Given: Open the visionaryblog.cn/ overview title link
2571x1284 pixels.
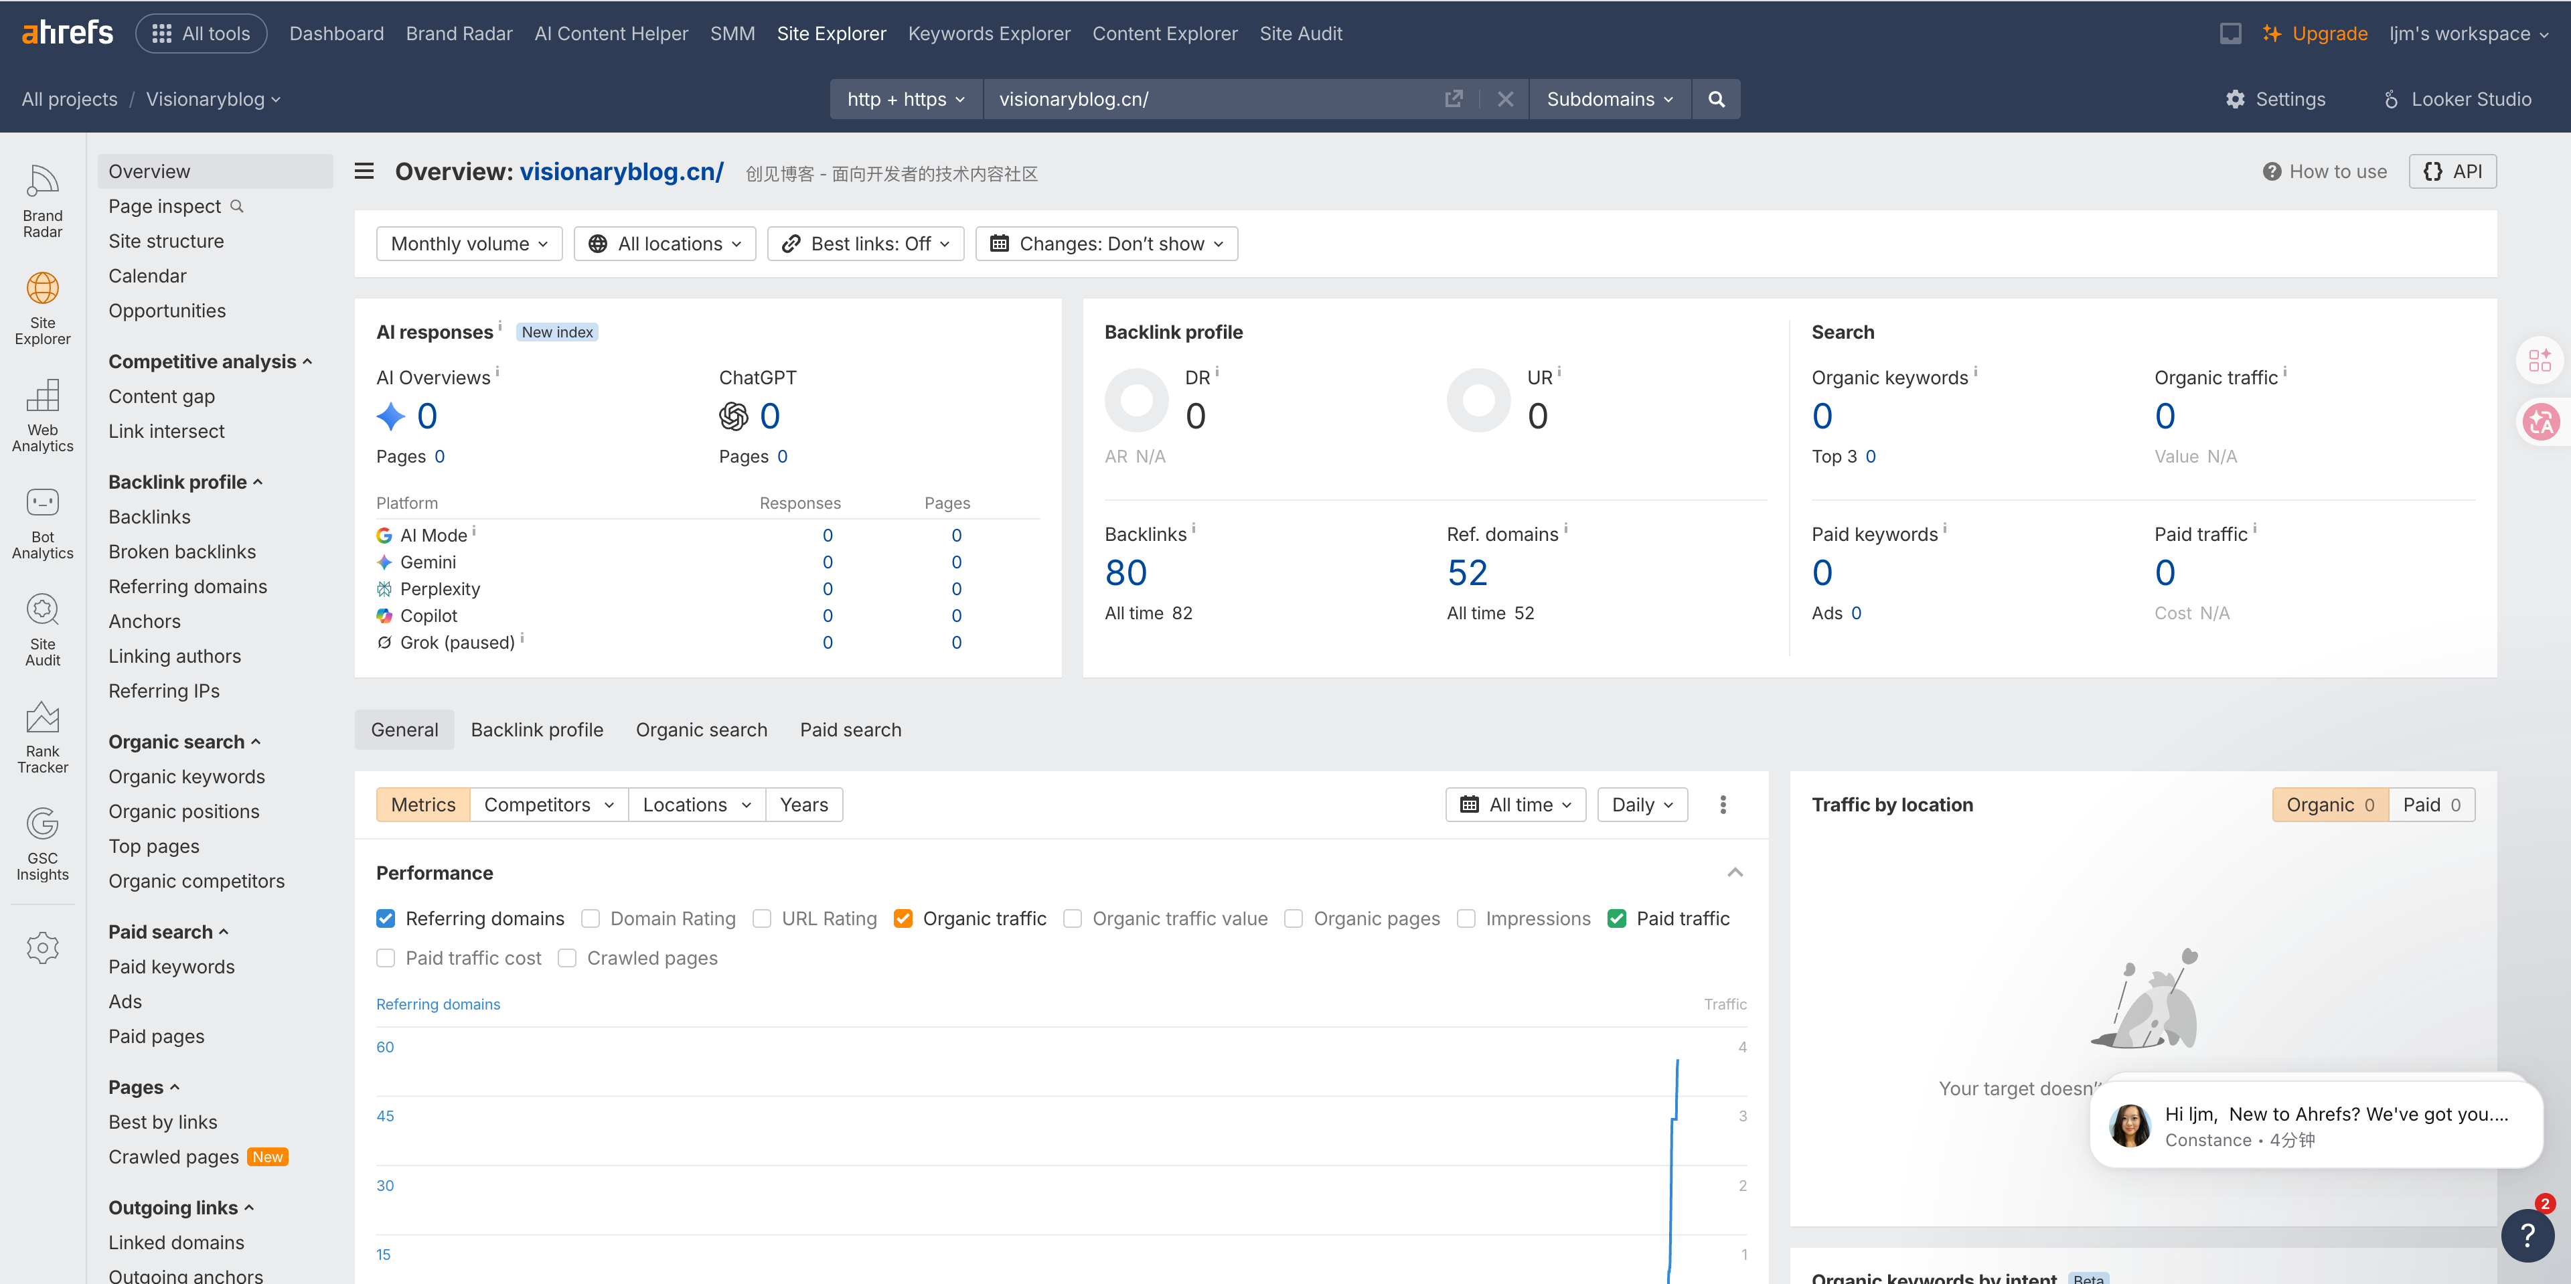Looking at the screenshot, I should [x=622, y=171].
